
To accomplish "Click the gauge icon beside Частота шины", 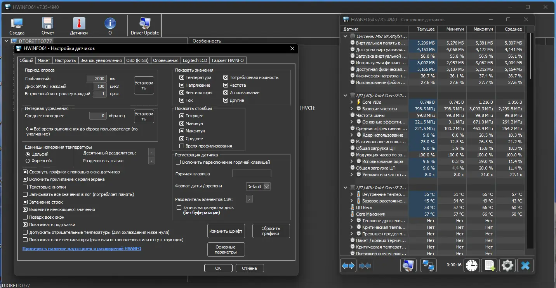I will pyautogui.click(x=353, y=115).
